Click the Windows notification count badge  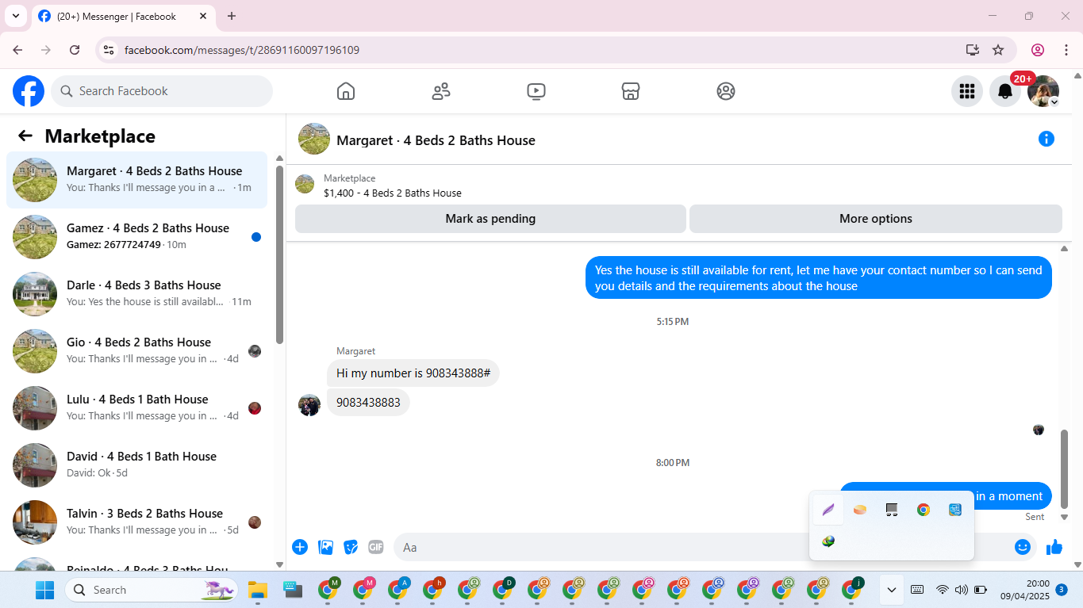(1062, 590)
